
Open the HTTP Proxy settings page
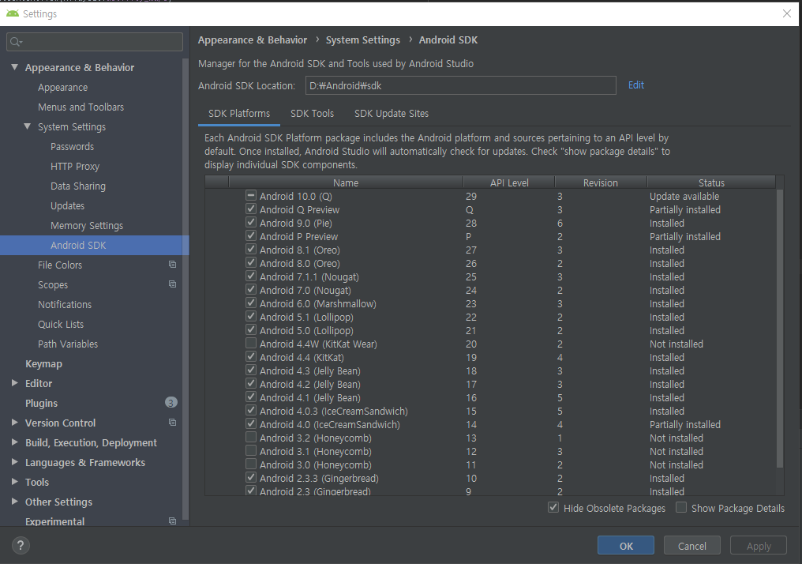pyautogui.click(x=75, y=167)
